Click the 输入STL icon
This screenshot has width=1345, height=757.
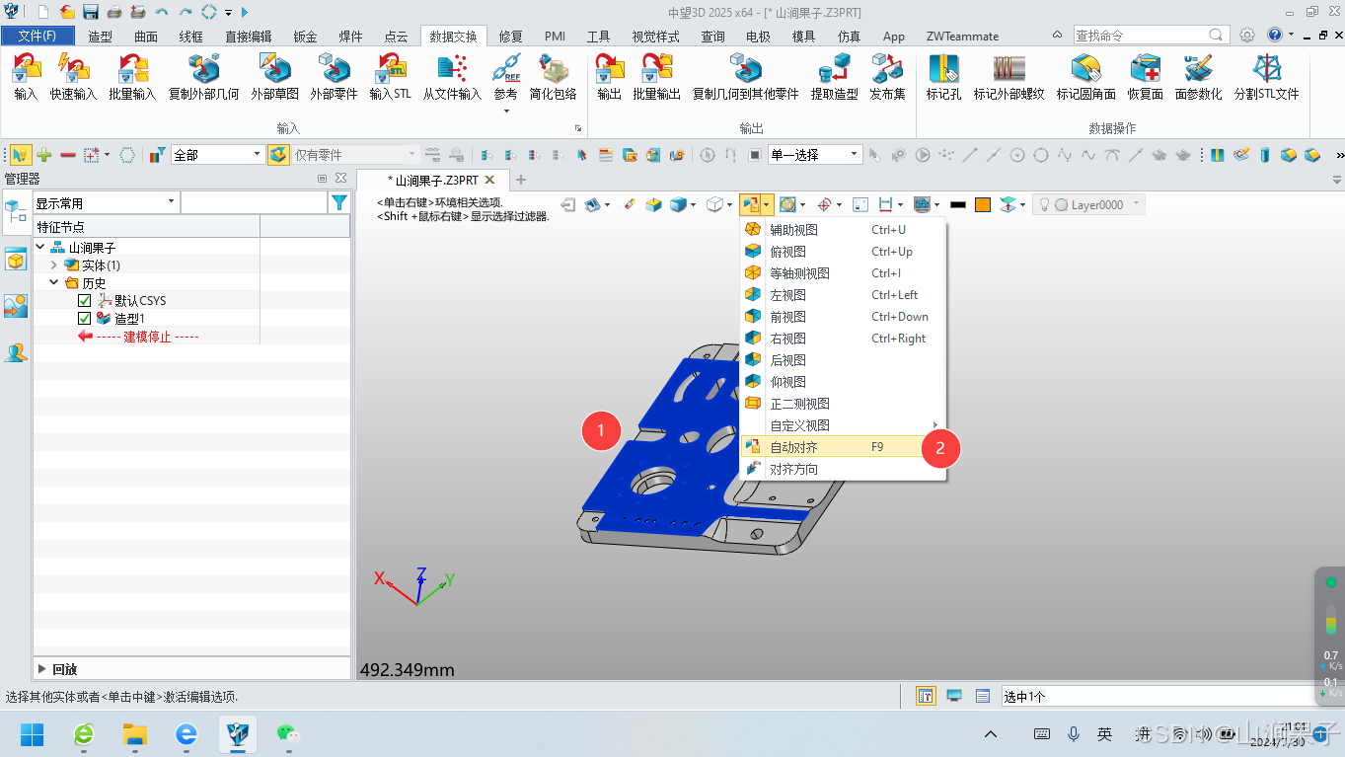click(390, 69)
